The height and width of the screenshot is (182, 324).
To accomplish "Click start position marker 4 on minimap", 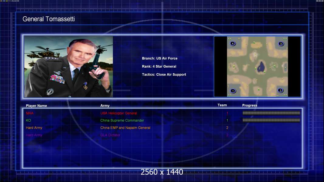I will [x=233, y=43].
